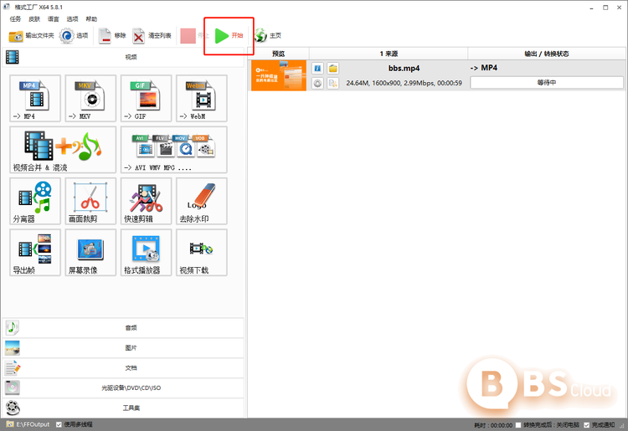
Task: Open the 快速剪辑 quick clip tool
Action: [147, 201]
